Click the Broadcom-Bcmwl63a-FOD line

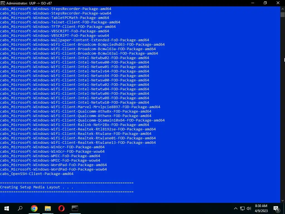78,49
